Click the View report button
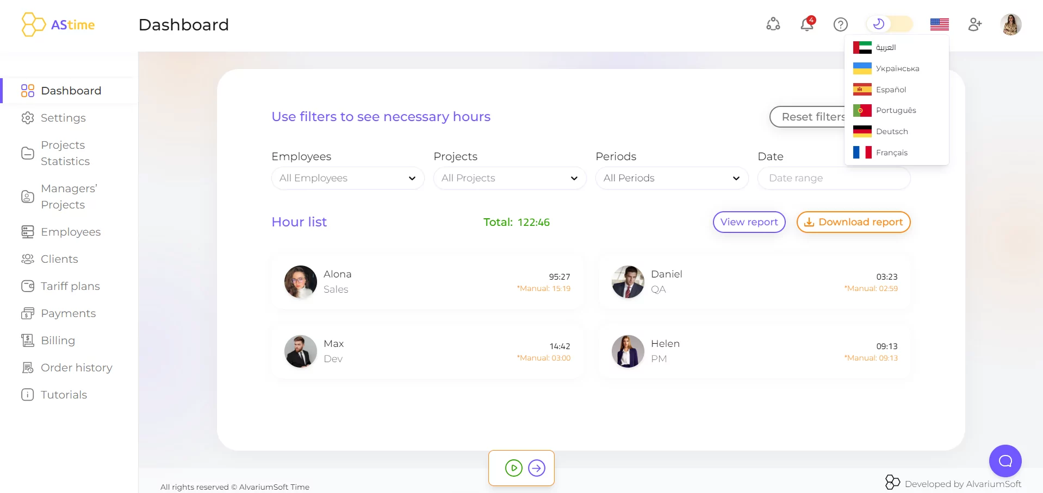 pos(749,222)
